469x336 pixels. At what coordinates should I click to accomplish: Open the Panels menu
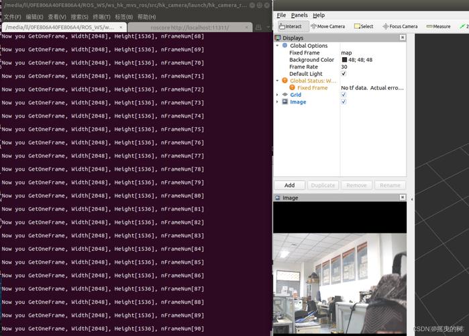click(299, 15)
